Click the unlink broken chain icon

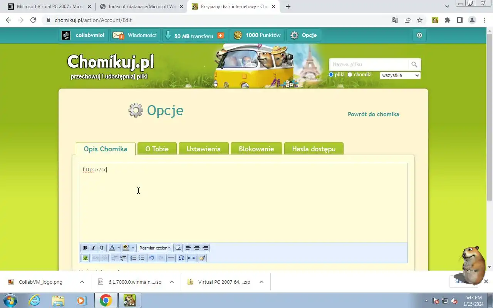coord(104,258)
